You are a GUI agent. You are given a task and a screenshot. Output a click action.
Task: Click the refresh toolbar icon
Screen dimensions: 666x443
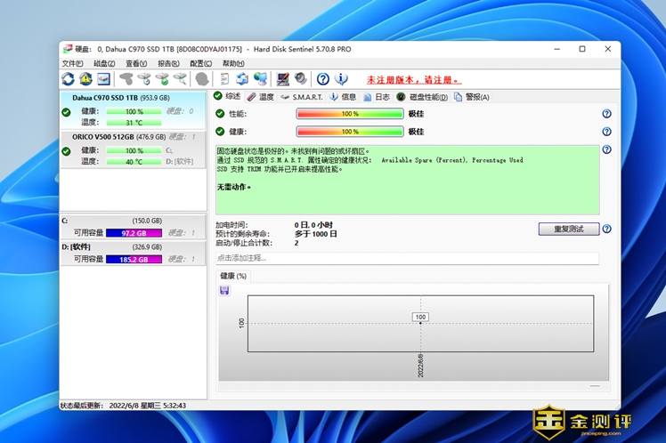tap(69, 79)
